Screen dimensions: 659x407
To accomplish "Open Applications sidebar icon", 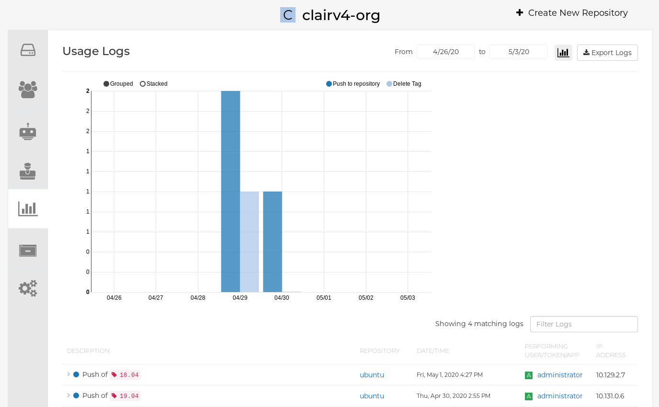I will point(28,250).
